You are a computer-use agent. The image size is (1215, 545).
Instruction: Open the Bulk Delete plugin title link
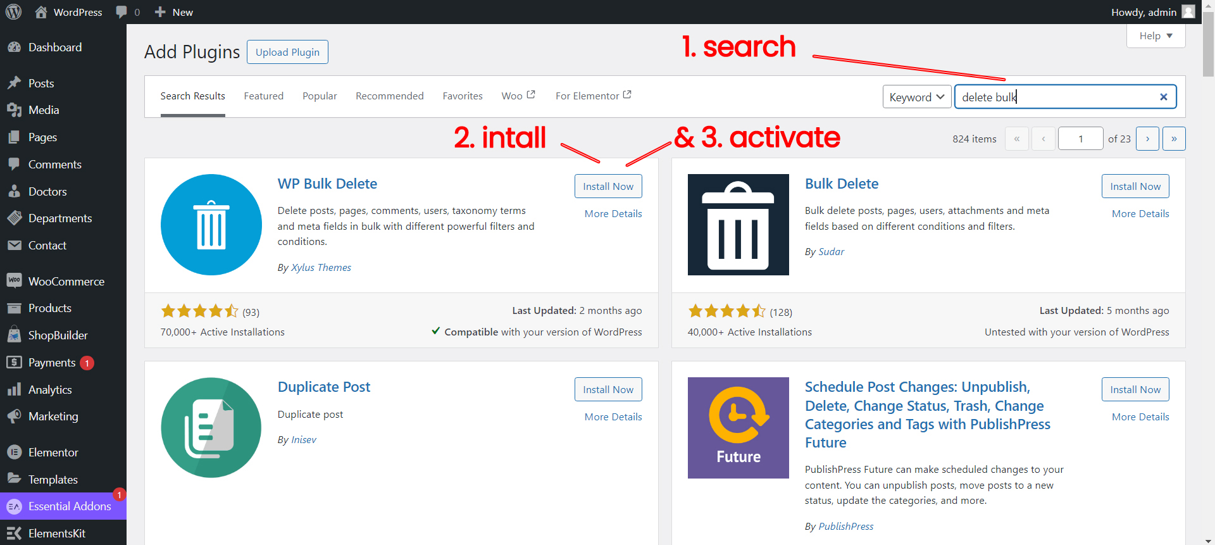[x=842, y=184]
